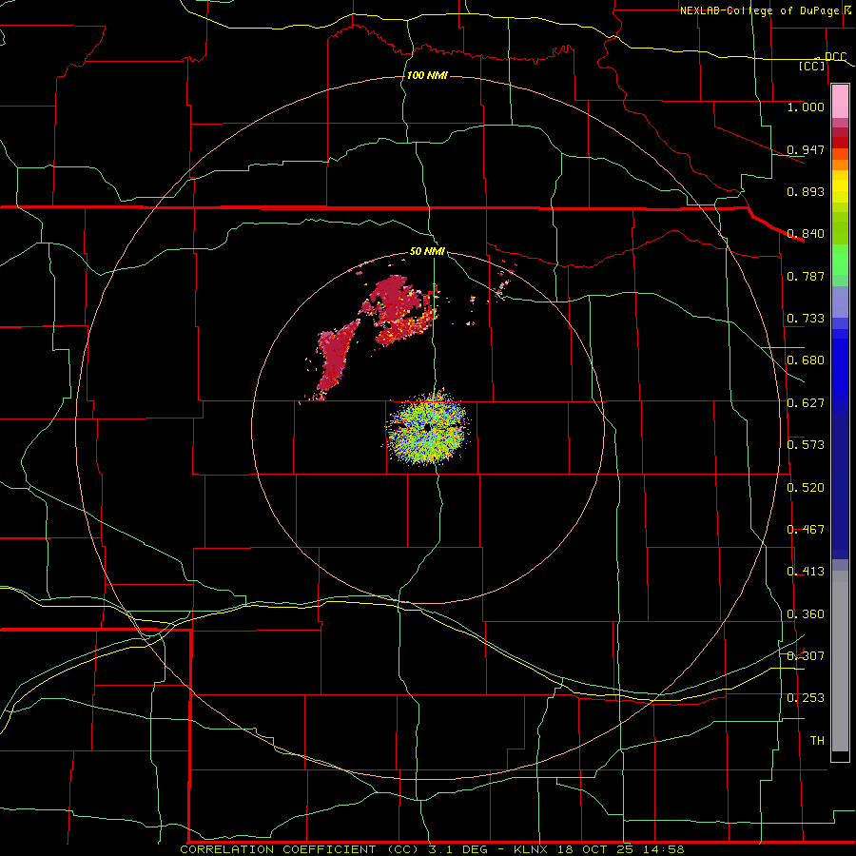Image resolution: width=856 pixels, height=856 pixels.
Task: Click the 0.520 color scale label
Action: [x=806, y=488]
